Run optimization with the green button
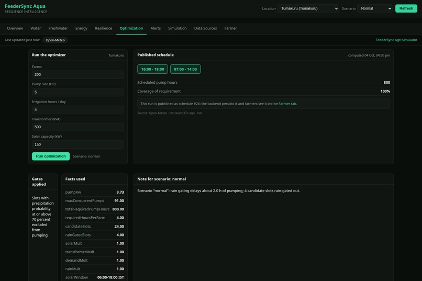This screenshot has width=422, height=281. [x=51, y=156]
